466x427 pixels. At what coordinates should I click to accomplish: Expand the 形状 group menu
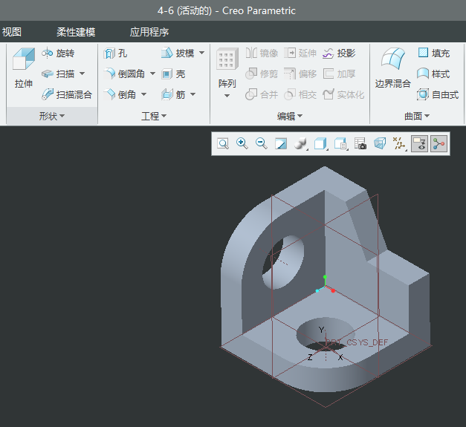52,116
